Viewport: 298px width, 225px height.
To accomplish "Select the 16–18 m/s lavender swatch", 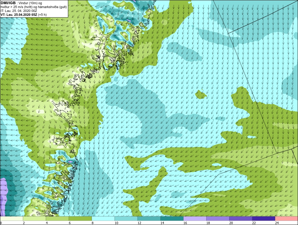I will (195, 218).
